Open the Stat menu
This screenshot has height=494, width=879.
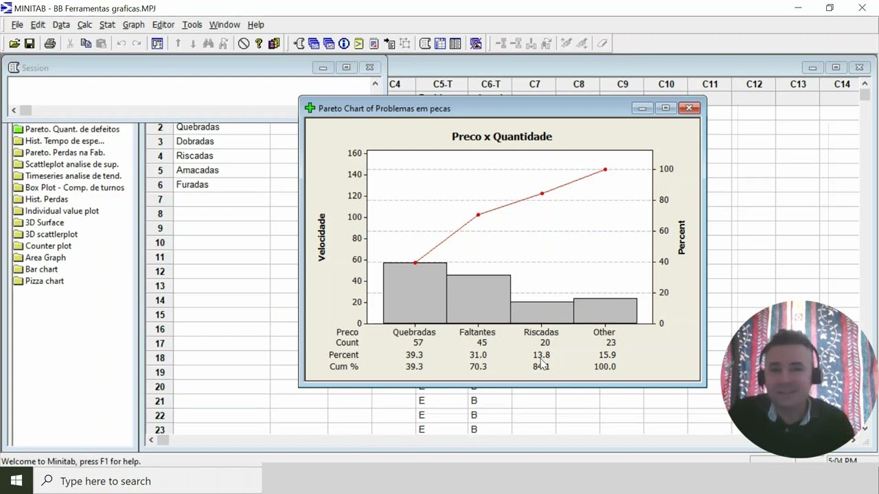pos(107,25)
